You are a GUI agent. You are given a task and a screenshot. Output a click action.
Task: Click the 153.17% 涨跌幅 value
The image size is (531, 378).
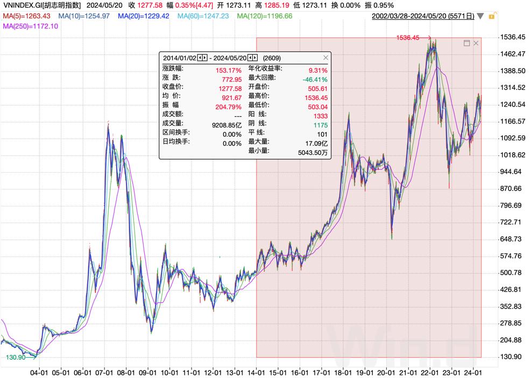(229, 70)
